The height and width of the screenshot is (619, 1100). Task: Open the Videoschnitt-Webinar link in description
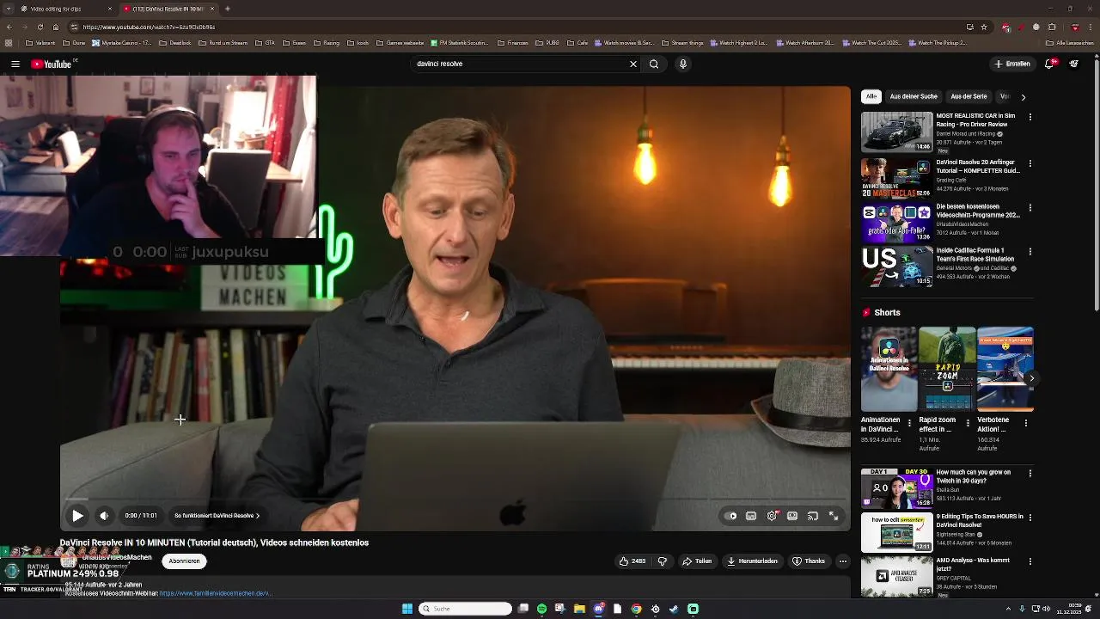tap(216, 593)
